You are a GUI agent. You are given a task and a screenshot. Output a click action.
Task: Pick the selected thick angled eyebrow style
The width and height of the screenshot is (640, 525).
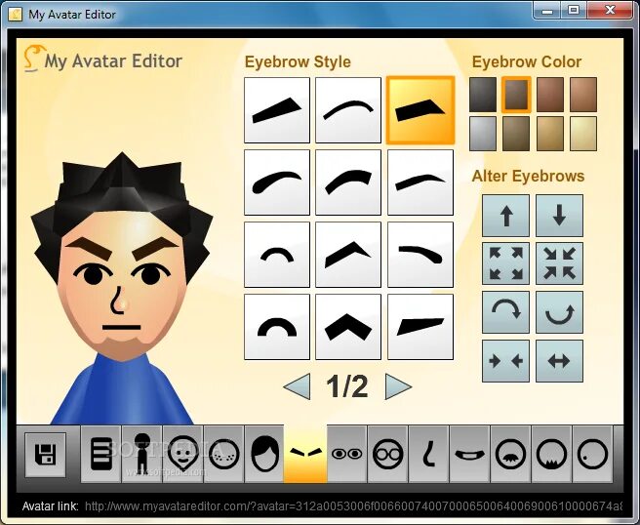[420, 110]
